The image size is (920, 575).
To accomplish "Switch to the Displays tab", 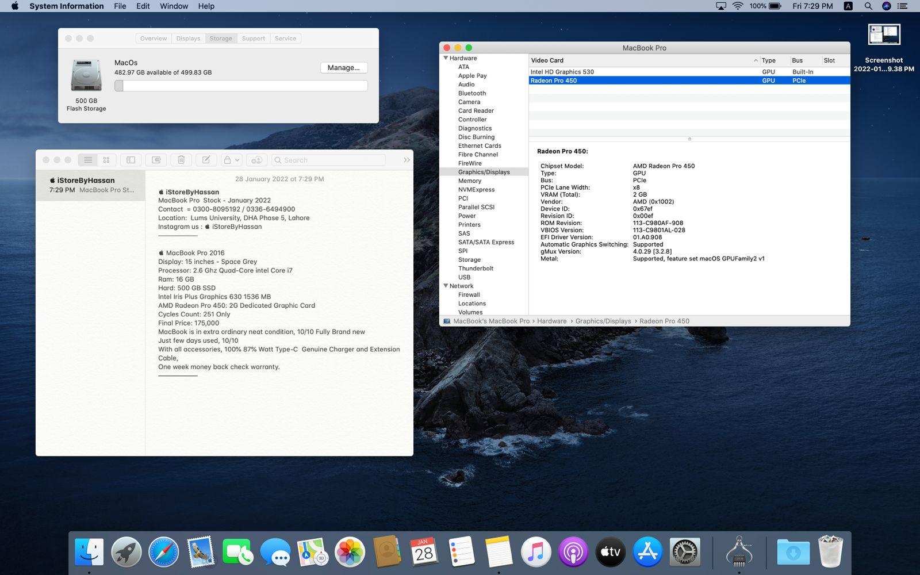I will click(188, 39).
